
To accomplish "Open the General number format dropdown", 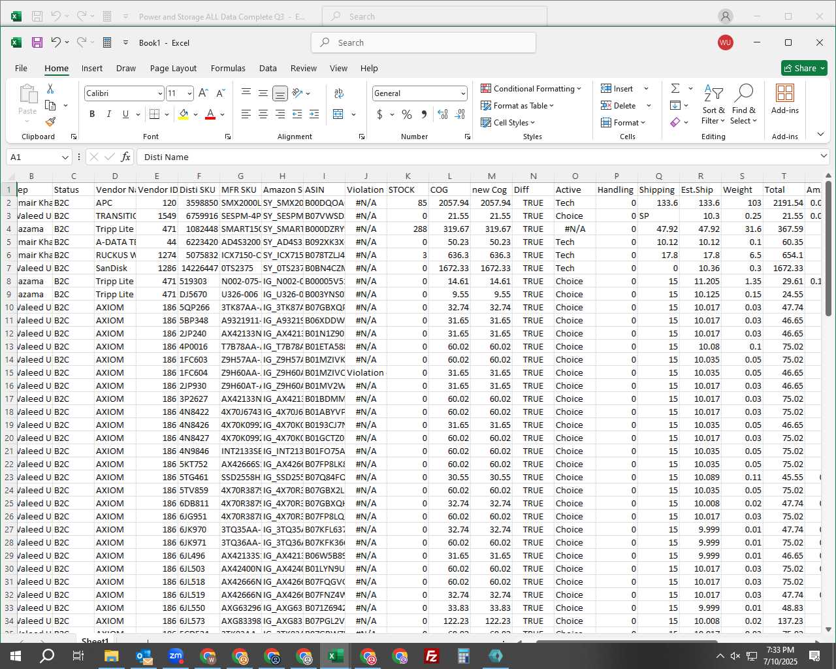I will 463,93.
